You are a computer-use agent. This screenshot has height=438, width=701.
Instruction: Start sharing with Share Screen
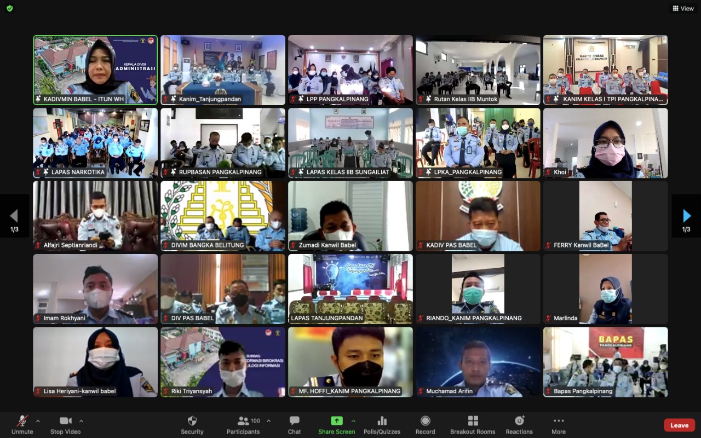(336, 424)
